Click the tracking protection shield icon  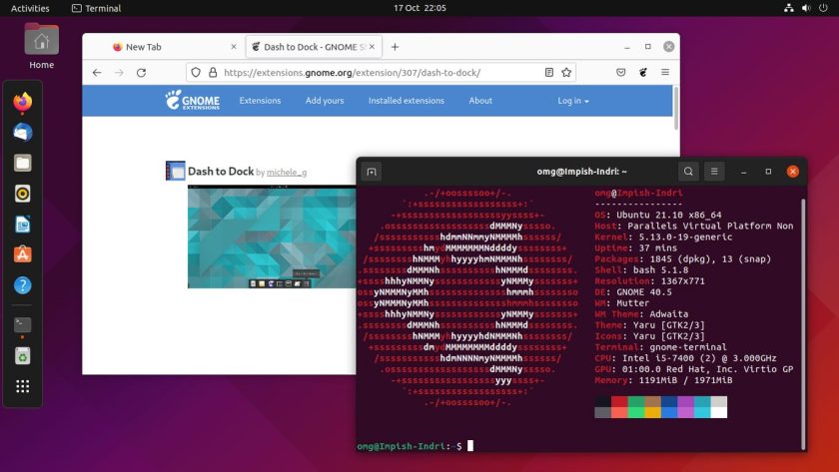pos(196,73)
